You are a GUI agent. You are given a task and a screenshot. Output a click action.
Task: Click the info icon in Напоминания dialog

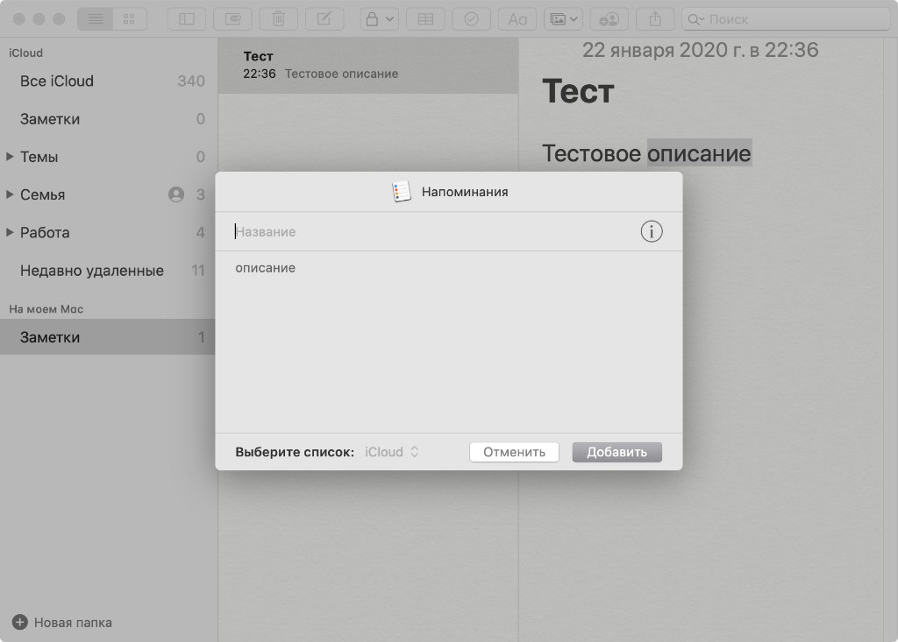click(652, 231)
